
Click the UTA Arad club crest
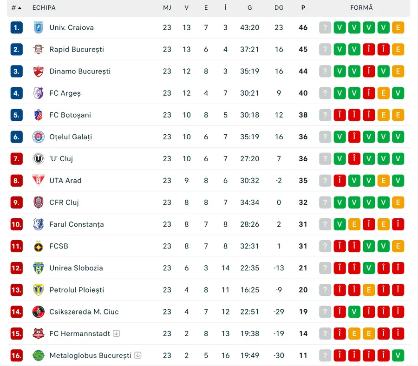pyautogui.click(x=38, y=180)
